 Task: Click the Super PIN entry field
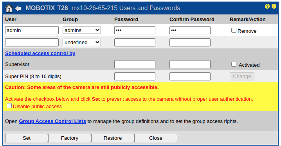point(135,77)
